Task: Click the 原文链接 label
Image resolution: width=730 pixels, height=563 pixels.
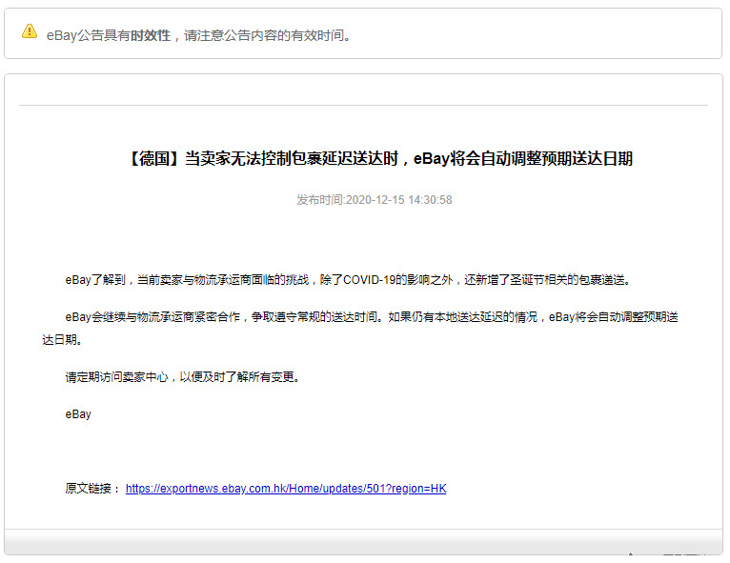Action: point(92,488)
